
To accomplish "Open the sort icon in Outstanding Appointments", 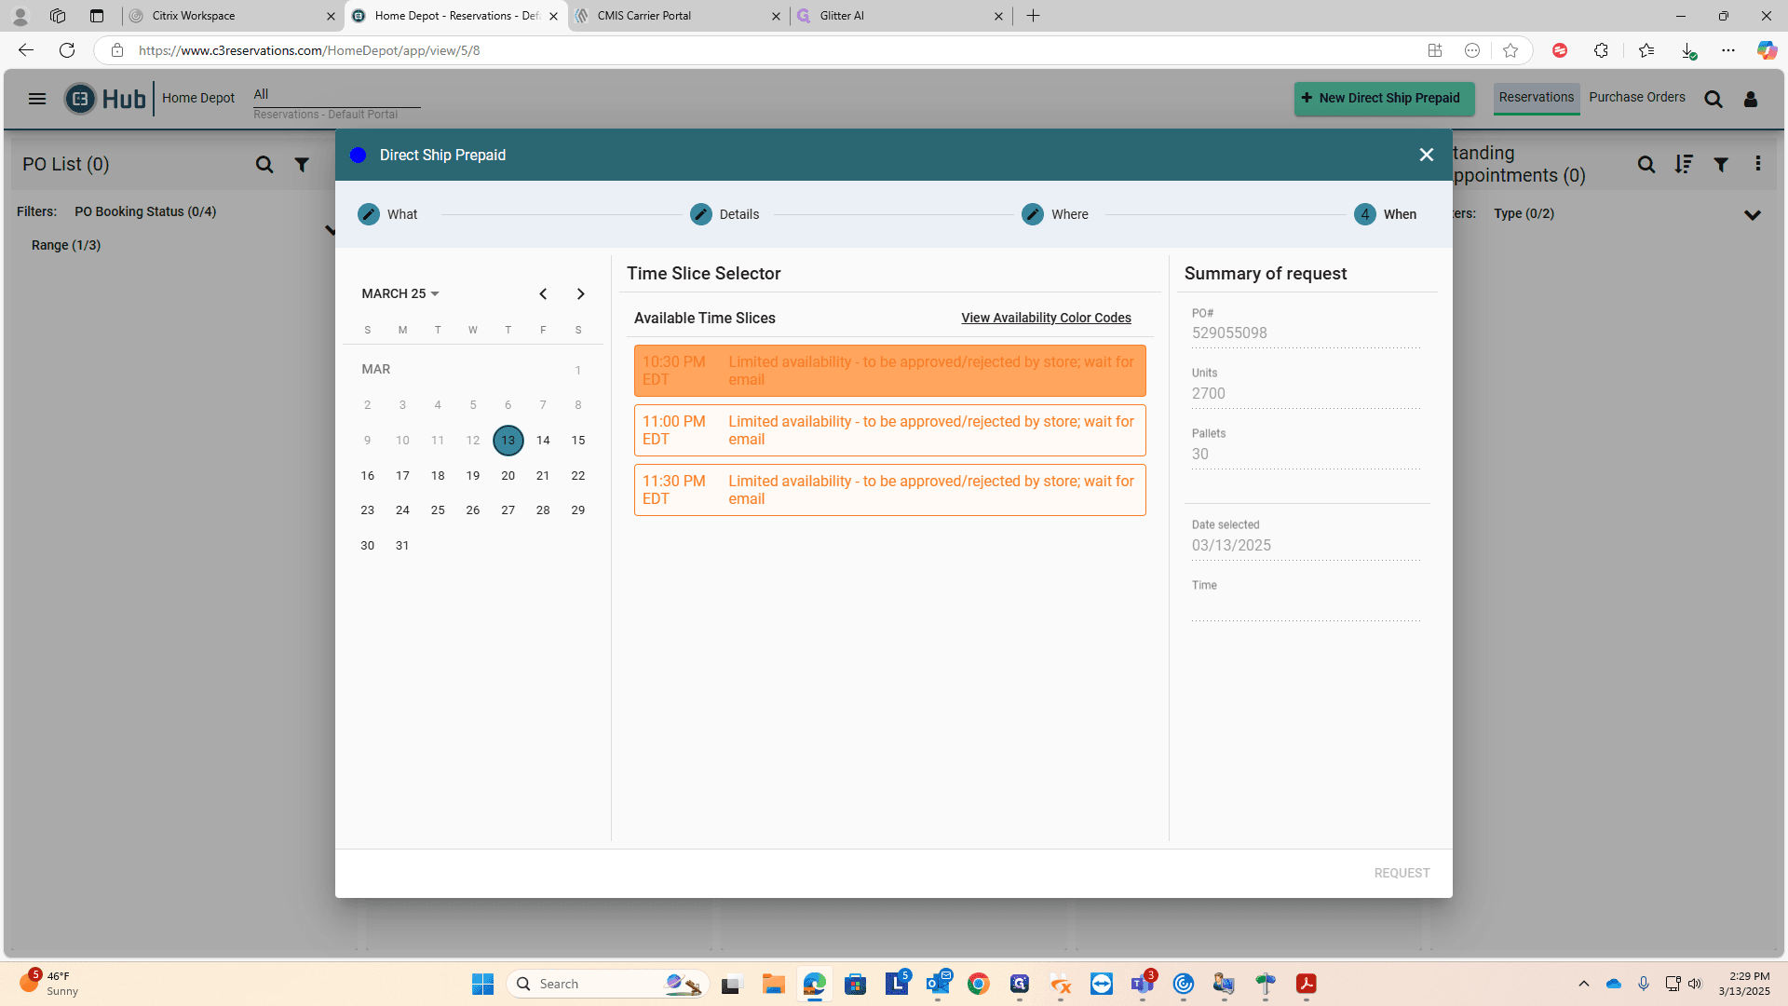I will click(1683, 165).
